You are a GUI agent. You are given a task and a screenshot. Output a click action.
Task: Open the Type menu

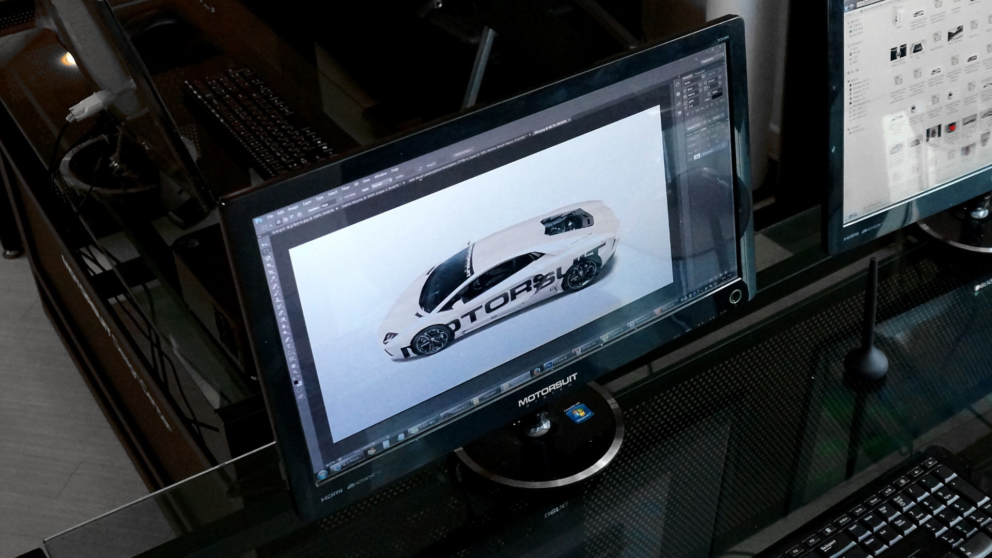tap(320, 198)
